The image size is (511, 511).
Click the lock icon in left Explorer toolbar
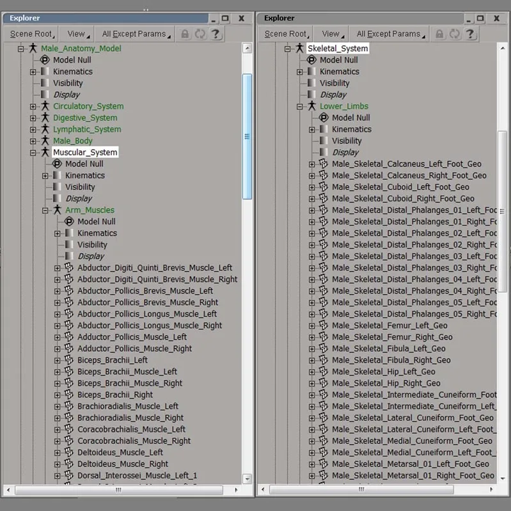click(x=185, y=34)
